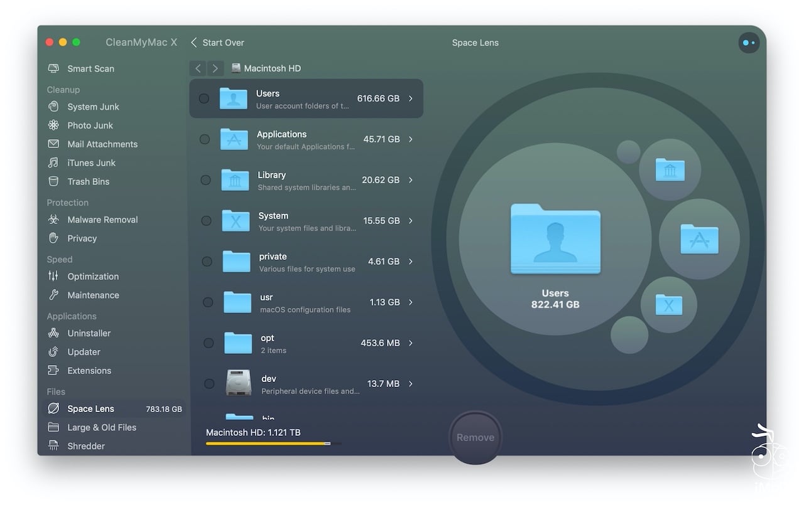Image resolution: width=804 pixels, height=505 pixels.
Task: Expand the System folder chevron
Action: pos(411,221)
